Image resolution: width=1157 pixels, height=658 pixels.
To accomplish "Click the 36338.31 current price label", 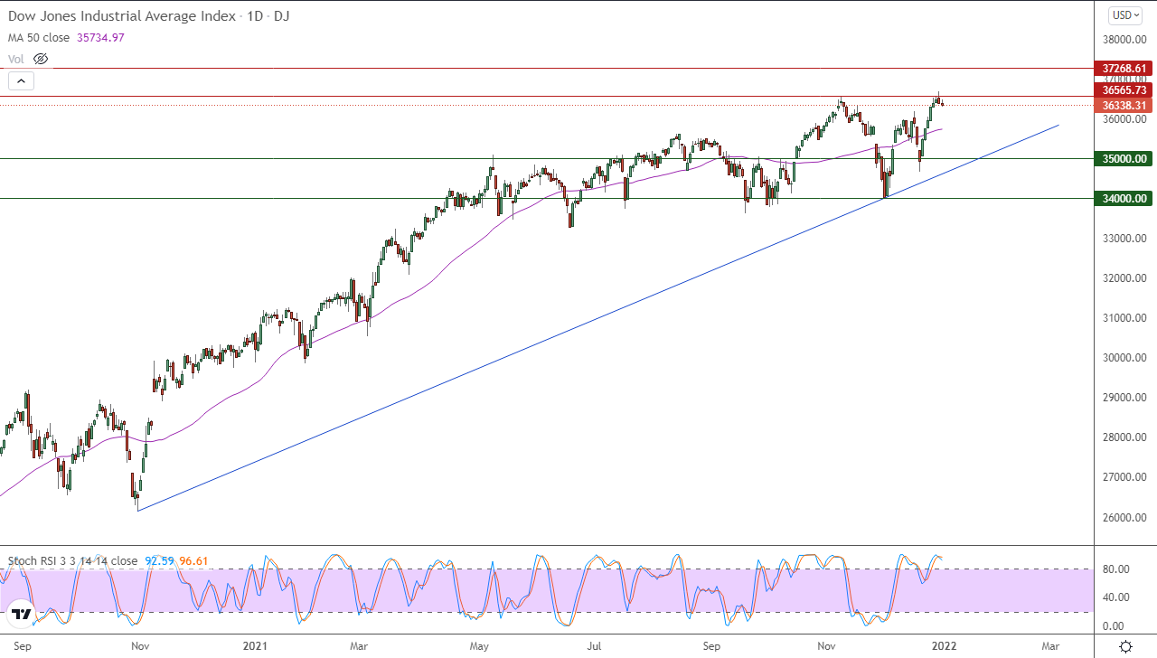I will [x=1122, y=106].
